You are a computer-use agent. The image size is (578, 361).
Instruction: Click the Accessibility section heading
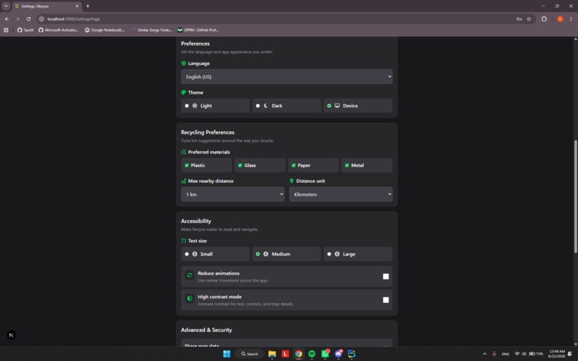196,221
